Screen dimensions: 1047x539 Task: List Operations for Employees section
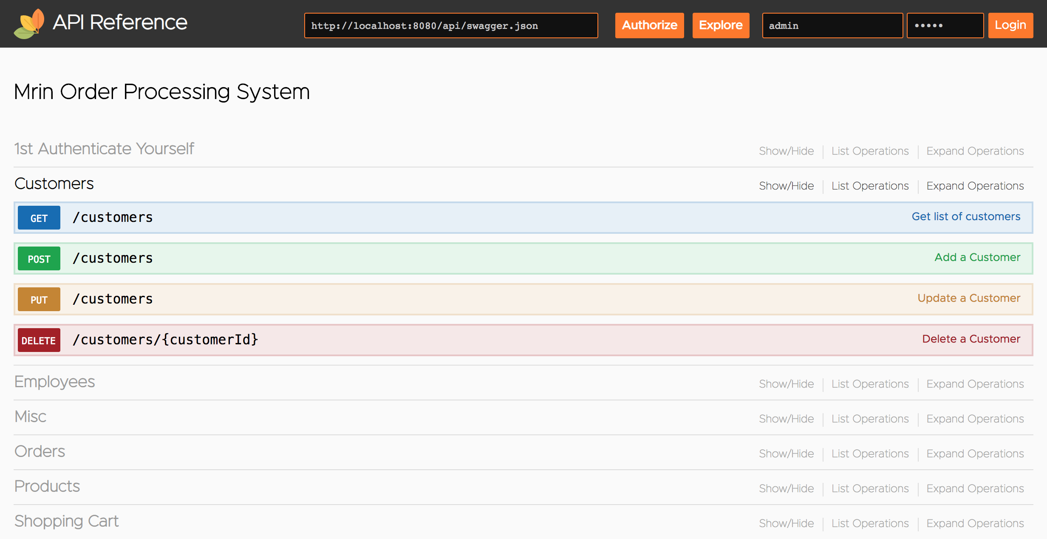(x=870, y=384)
